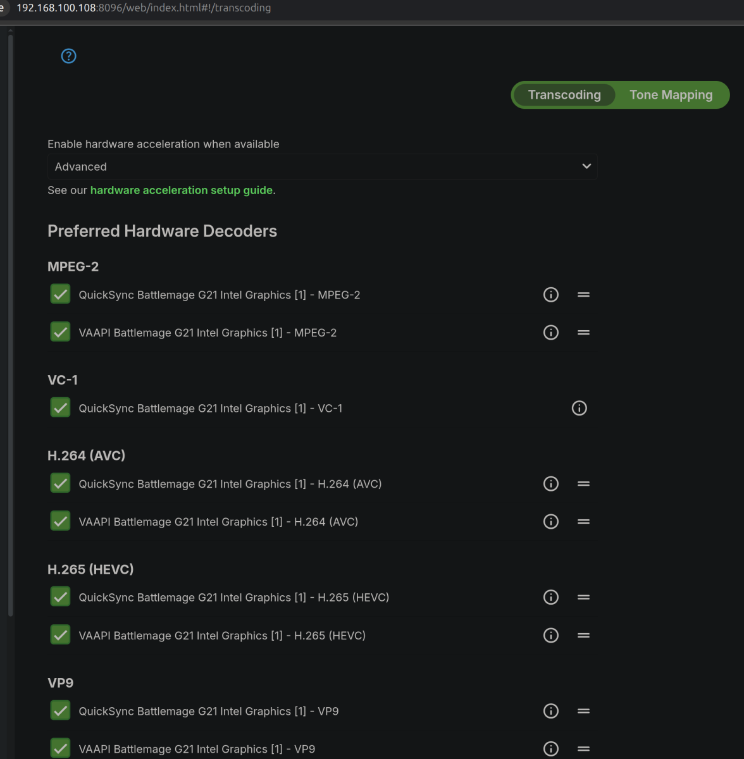This screenshot has height=759, width=744.
Task: View info for VAAPI H.265 decoder
Action: 550,635
